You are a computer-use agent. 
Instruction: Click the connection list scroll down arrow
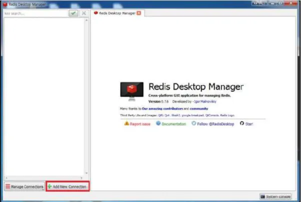pyautogui.click(x=87, y=173)
